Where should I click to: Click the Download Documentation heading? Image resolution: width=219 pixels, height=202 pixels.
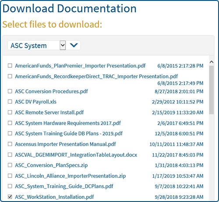[x=70, y=8]
